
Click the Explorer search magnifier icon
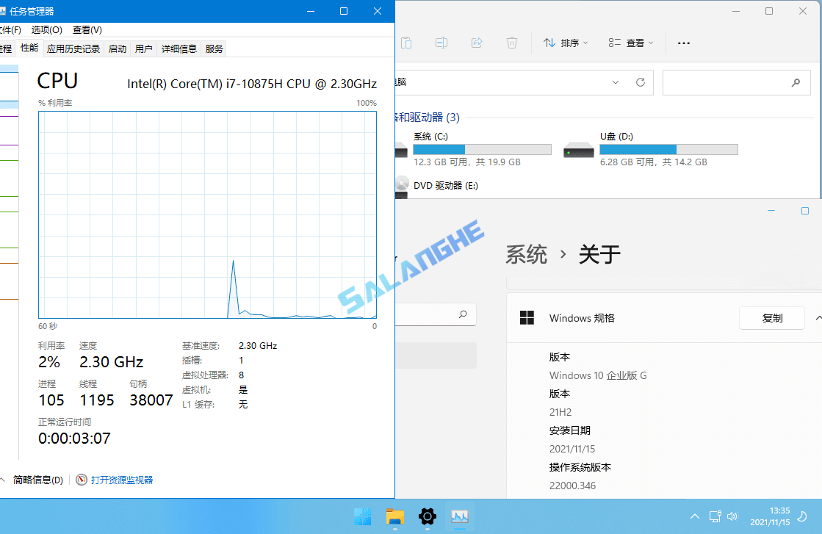pos(796,82)
